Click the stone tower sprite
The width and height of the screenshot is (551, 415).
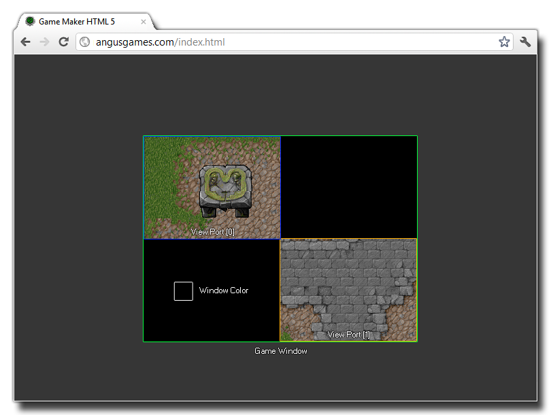point(224,190)
